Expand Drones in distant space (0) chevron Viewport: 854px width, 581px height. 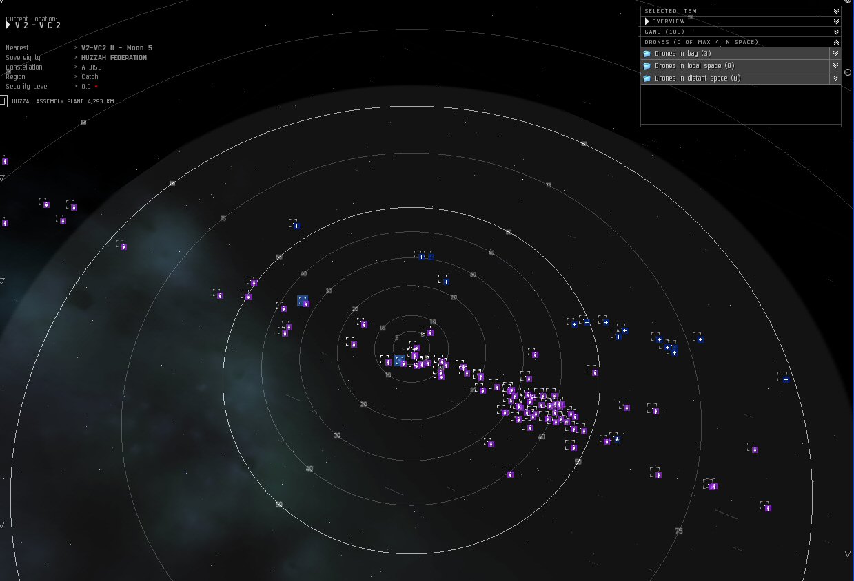pyautogui.click(x=835, y=78)
